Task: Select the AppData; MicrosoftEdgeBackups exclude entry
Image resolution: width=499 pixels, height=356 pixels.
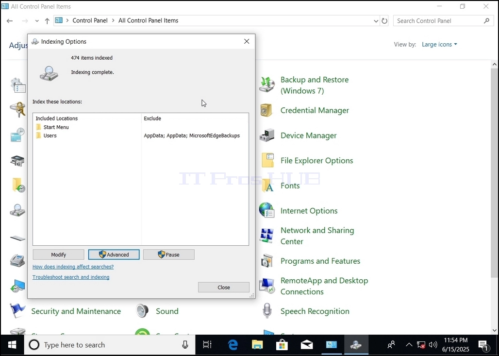Action: tap(192, 136)
